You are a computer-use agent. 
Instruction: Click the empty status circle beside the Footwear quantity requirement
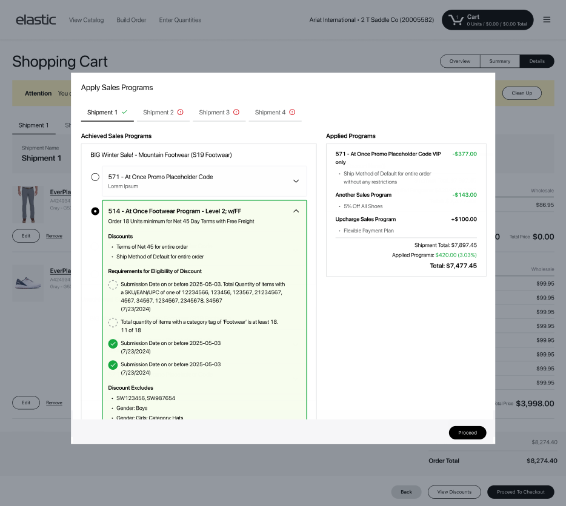coord(113,322)
